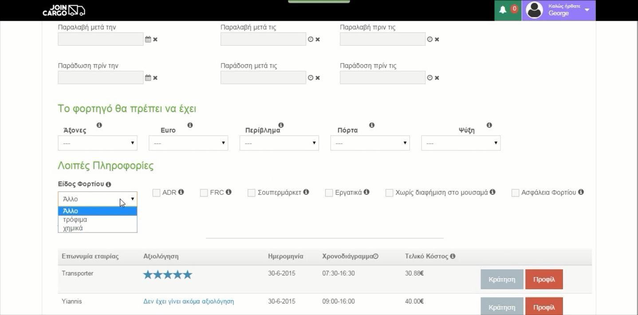Open calendar for Παραλαβή μετά την
The image size is (638, 315).
(x=148, y=39)
